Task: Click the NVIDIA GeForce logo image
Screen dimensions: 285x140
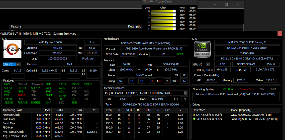Action: [202, 49]
